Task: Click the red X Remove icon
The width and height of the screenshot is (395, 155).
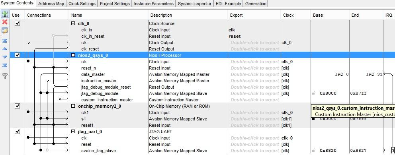Action: (x=5, y=22)
